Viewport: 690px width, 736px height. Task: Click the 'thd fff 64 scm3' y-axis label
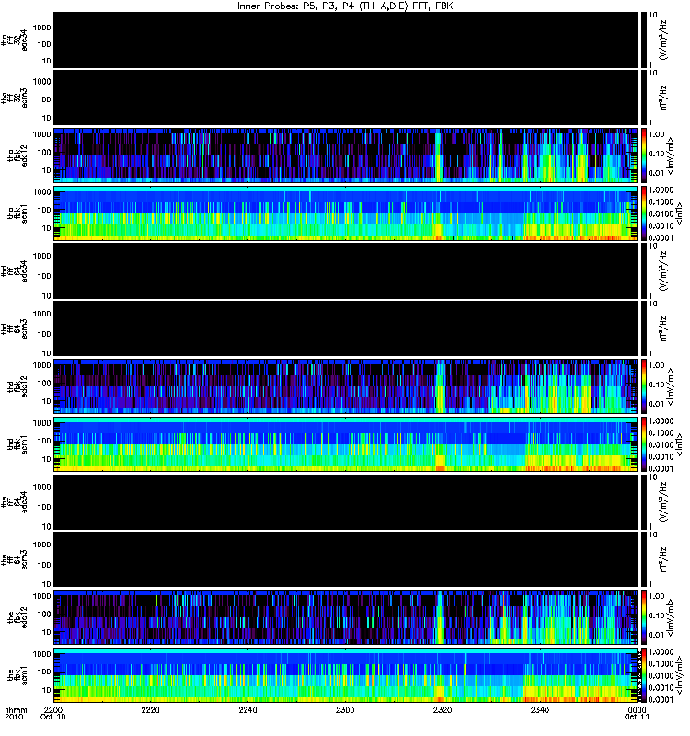pos(15,328)
